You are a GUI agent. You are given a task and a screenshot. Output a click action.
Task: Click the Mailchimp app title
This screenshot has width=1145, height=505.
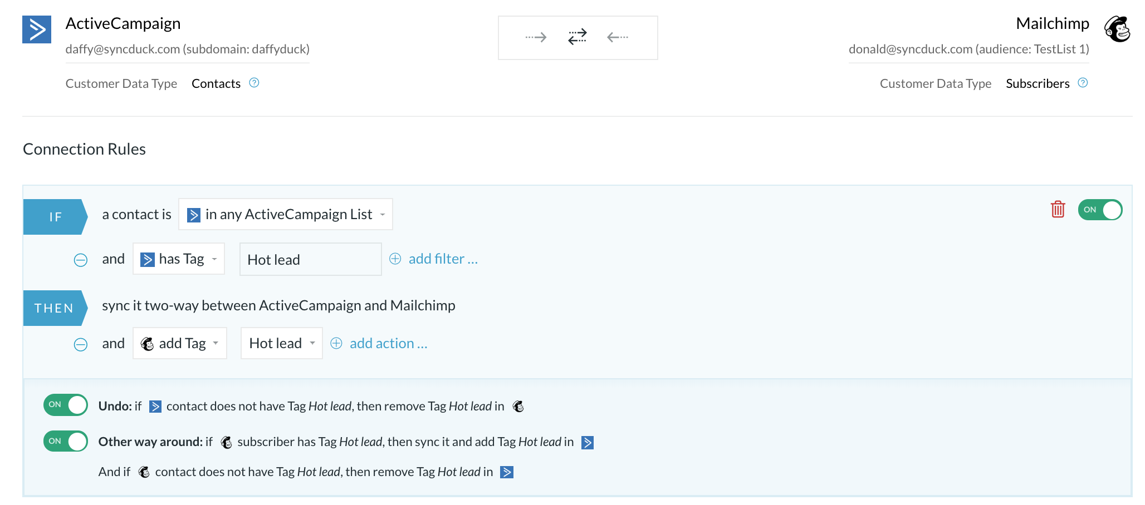(x=1053, y=23)
